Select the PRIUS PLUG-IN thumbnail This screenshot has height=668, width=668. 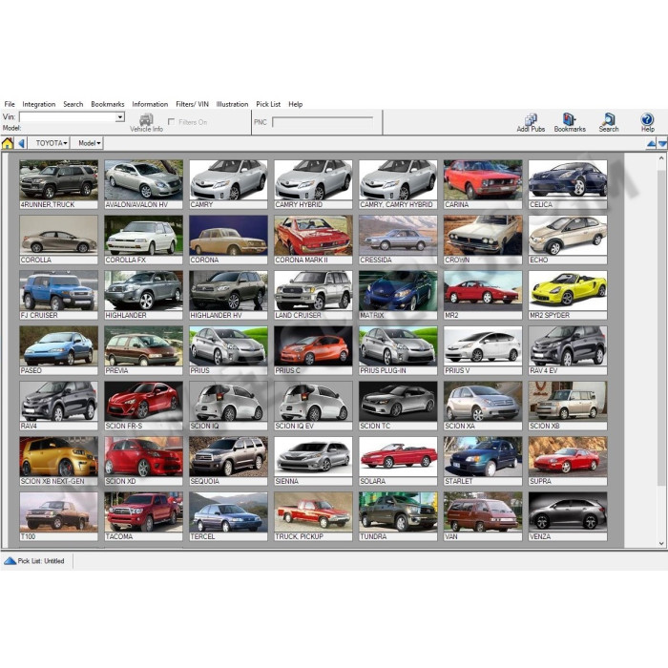(398, 350)
